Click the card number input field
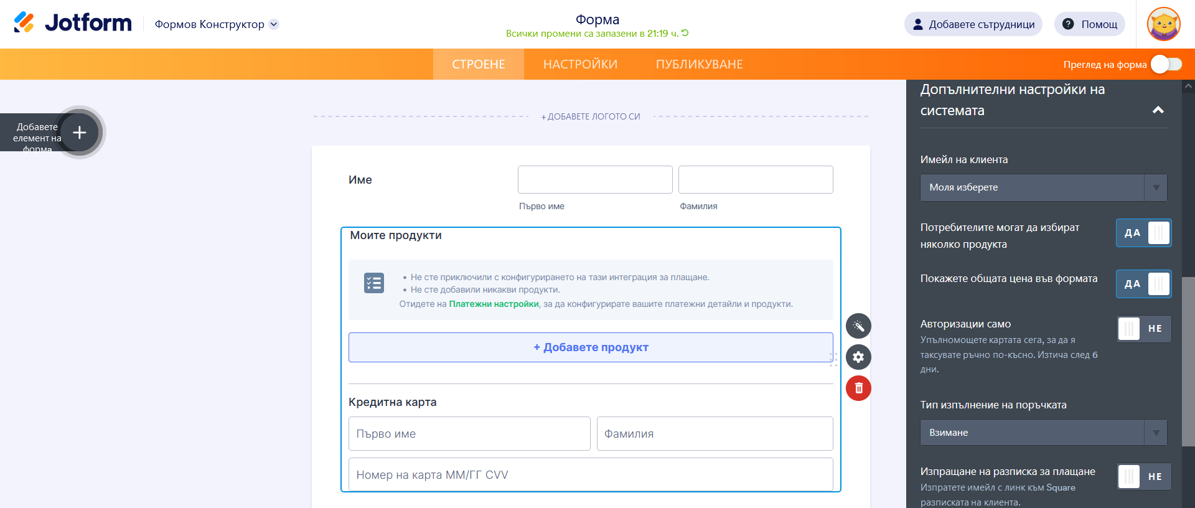Screen dimensions: 1195x508 (591, 475)
